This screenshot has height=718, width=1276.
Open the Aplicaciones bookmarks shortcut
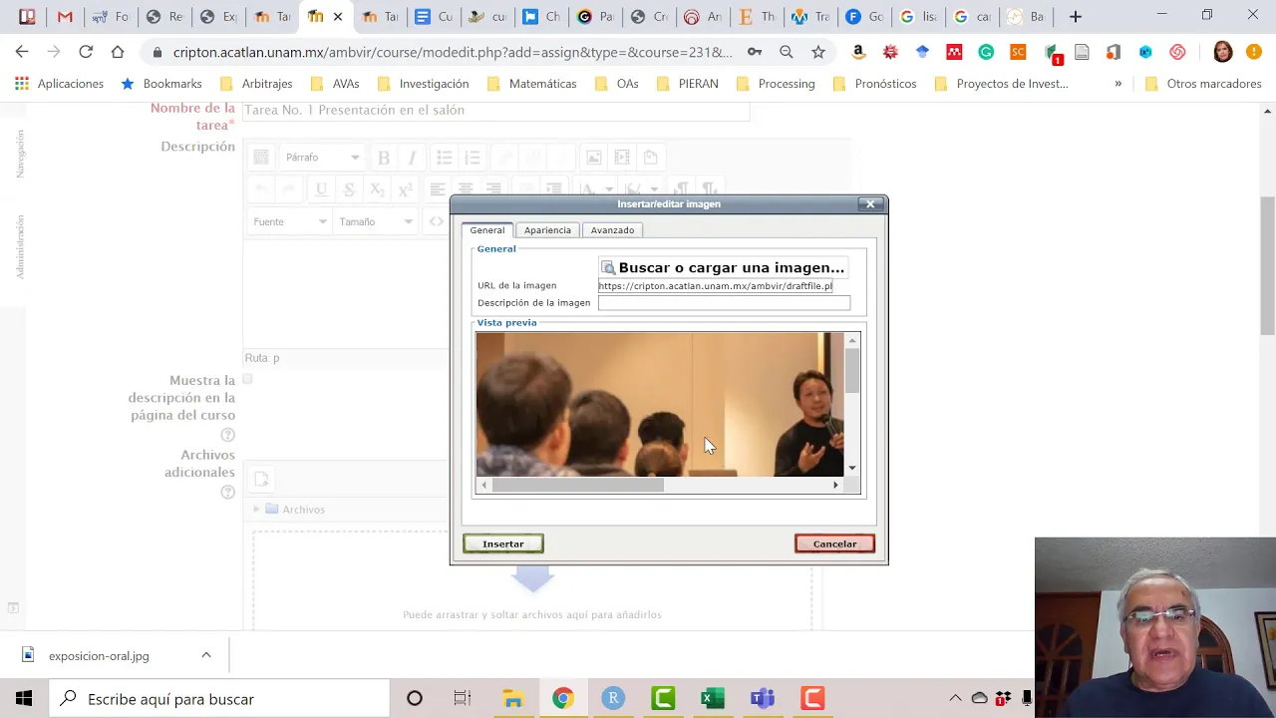click(59, 84)
